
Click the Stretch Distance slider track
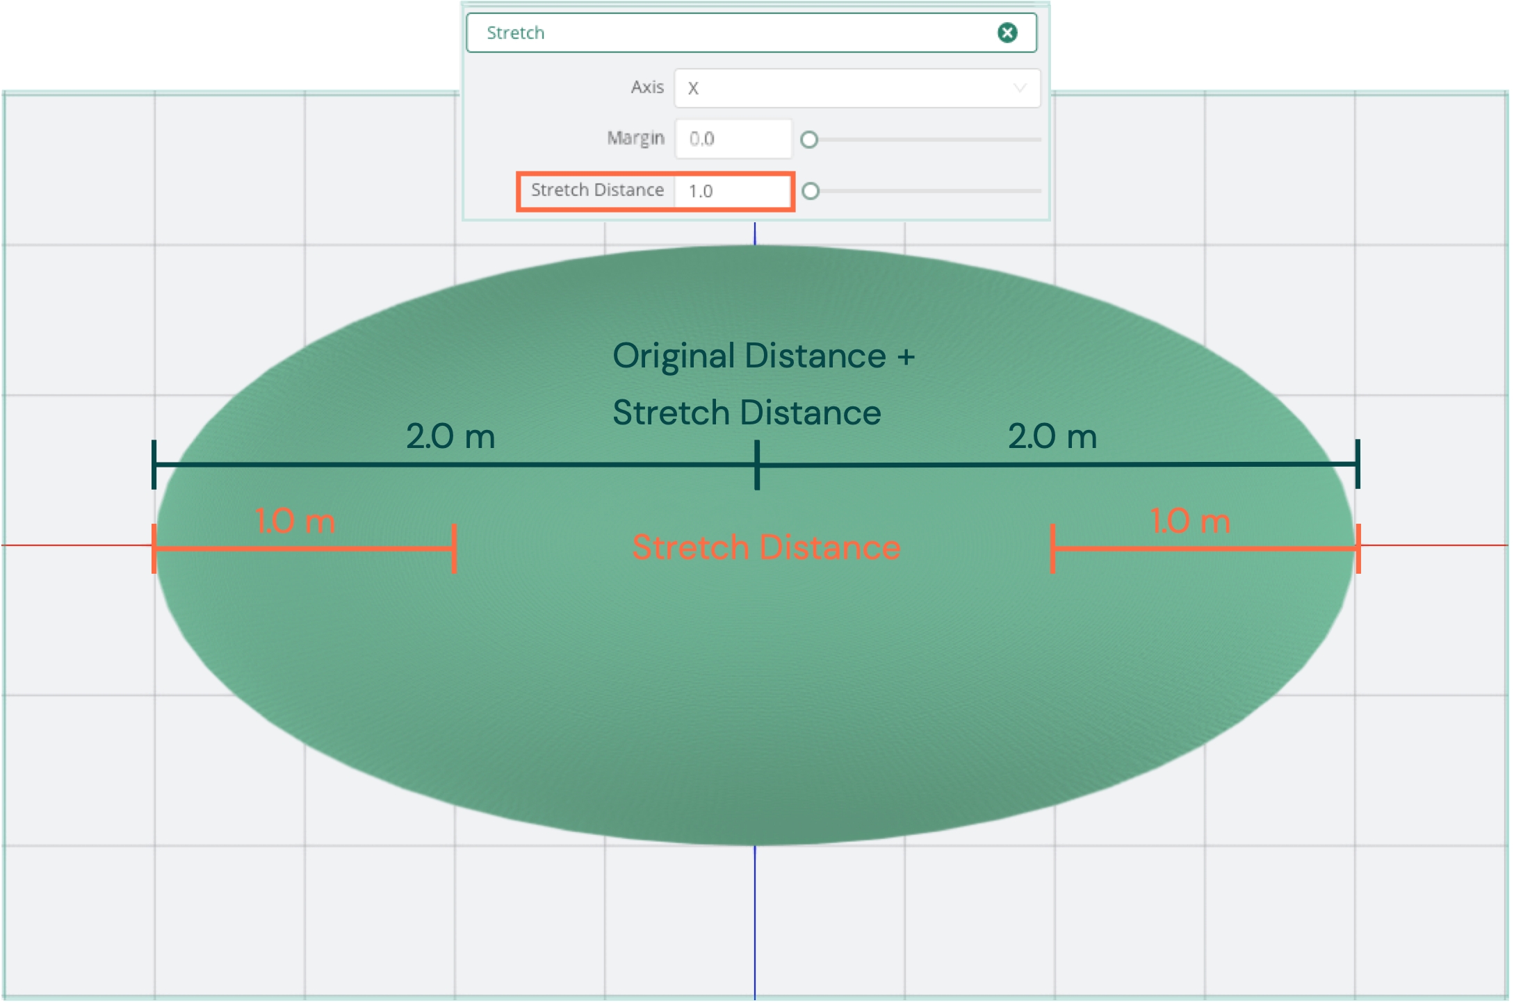pyautogui.click(x=931, y=191)
